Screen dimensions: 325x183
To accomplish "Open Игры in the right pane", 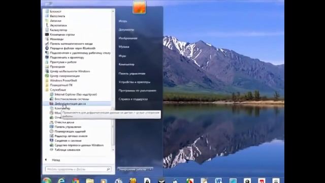I will pyautogui.click(x=122, y=56).
